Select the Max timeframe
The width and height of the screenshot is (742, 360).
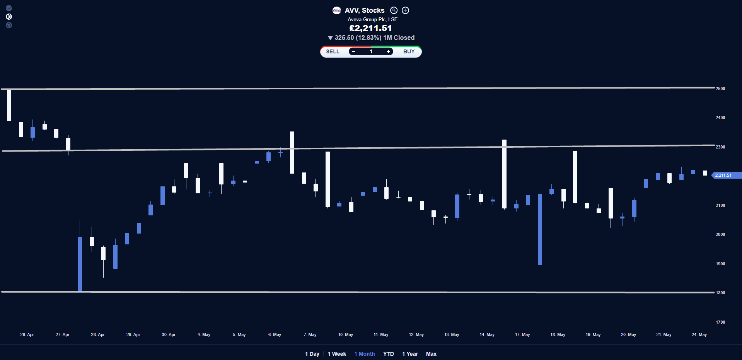click(431, 354)
